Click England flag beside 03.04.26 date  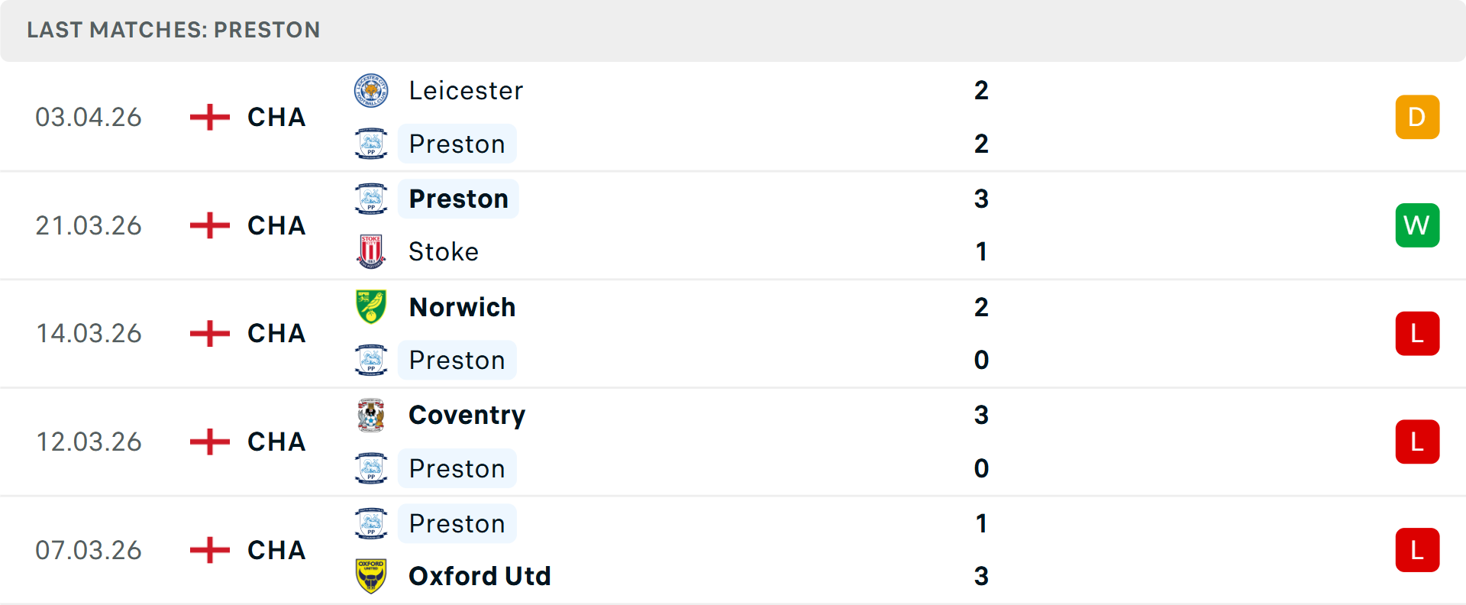pyautogui.click(x=209, y=117)
